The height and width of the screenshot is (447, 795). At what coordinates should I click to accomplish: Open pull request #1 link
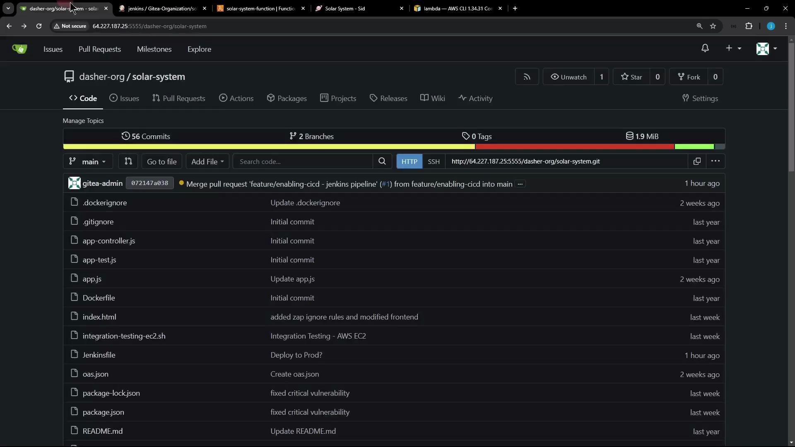pyautogui.click(x=386, y=184)
